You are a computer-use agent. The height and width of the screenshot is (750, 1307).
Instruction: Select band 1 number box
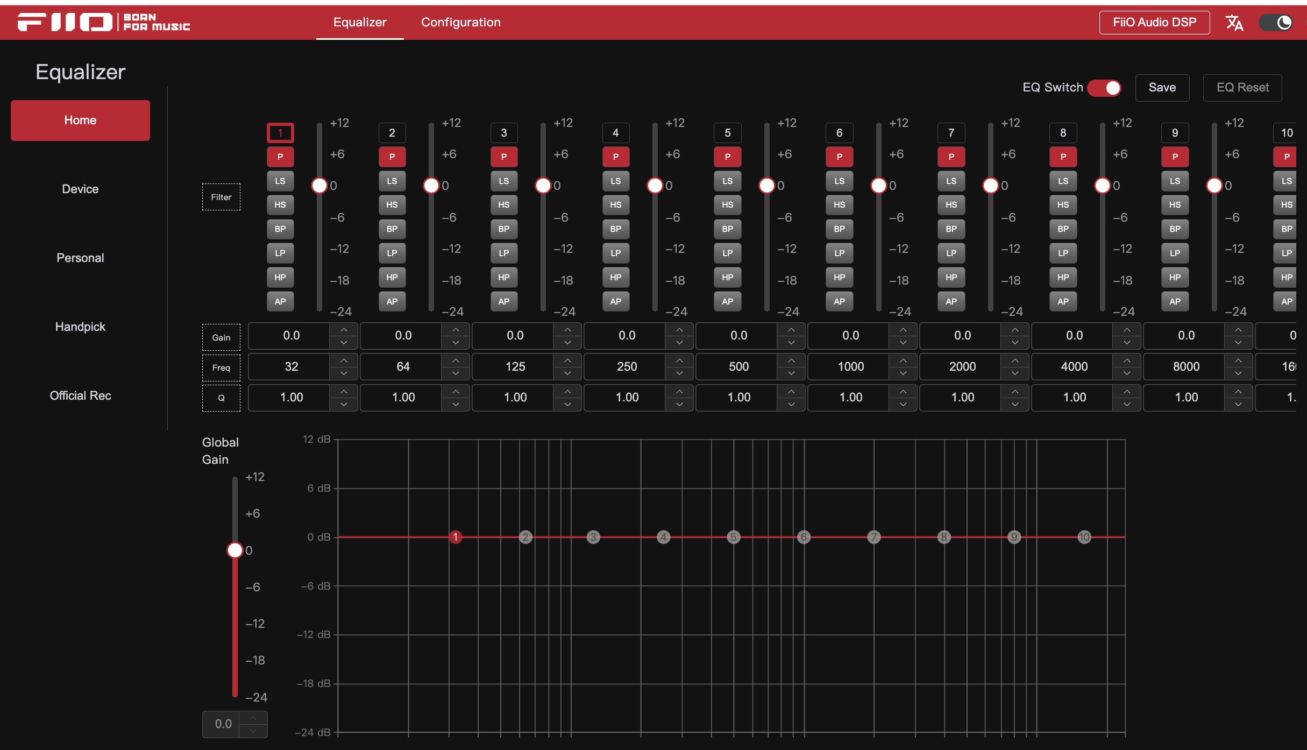point(280,133)
